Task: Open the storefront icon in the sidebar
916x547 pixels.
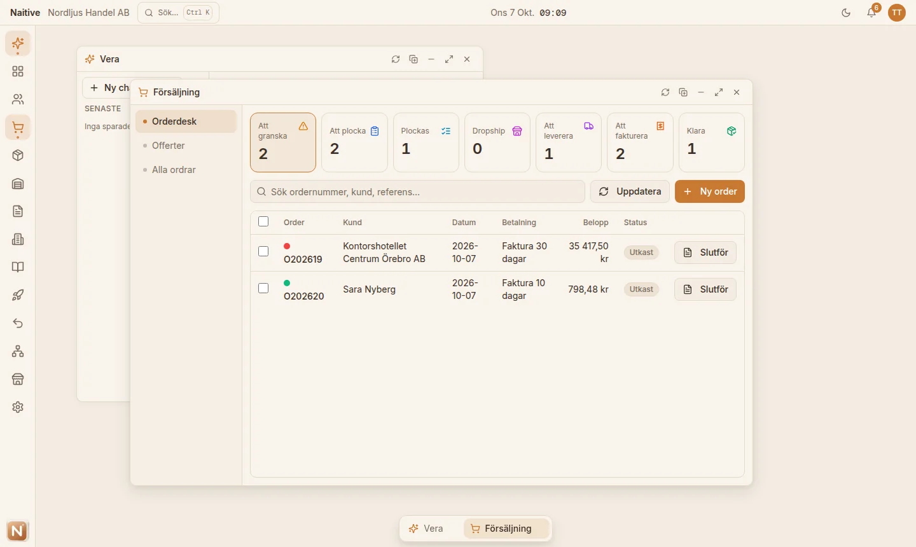Action: (18, 380)
